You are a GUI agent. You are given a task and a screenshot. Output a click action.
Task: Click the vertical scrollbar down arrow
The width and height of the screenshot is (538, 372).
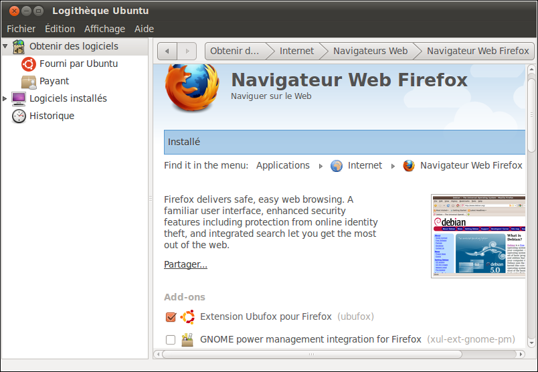point(531,343)
